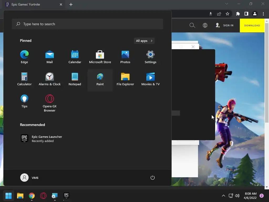This screenshot has height=202, width=269.
Task: Launch the Photos app
Action: (125, 57)
